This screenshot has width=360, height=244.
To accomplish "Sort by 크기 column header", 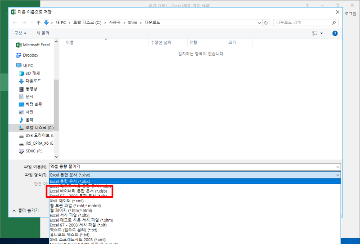I will 232,42.
